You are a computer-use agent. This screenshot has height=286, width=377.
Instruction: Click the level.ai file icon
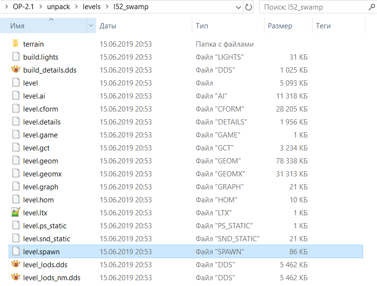tap(16, 96)
